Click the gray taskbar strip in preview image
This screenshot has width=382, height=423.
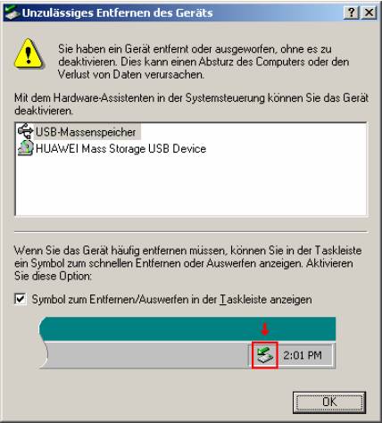pos(147,355)
